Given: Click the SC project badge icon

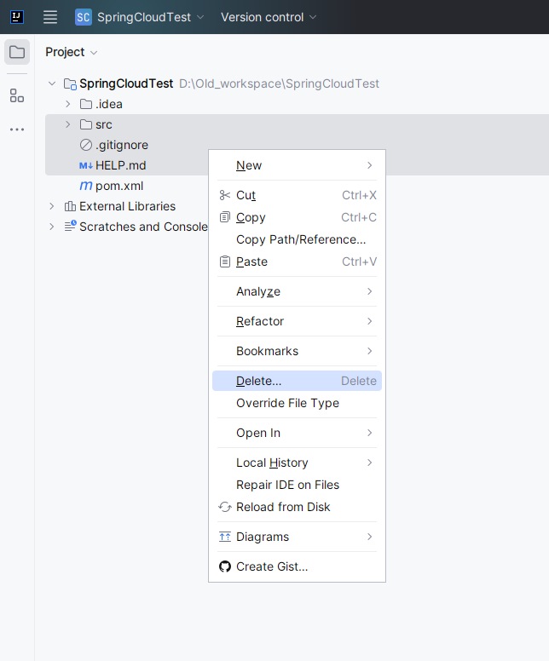Looking at the screenshot, I should tap(84, 17).
